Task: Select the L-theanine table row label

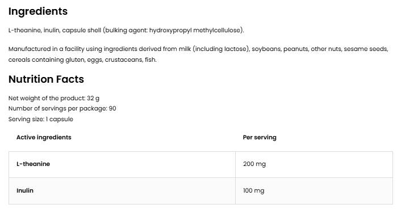Action: (33, 164)
